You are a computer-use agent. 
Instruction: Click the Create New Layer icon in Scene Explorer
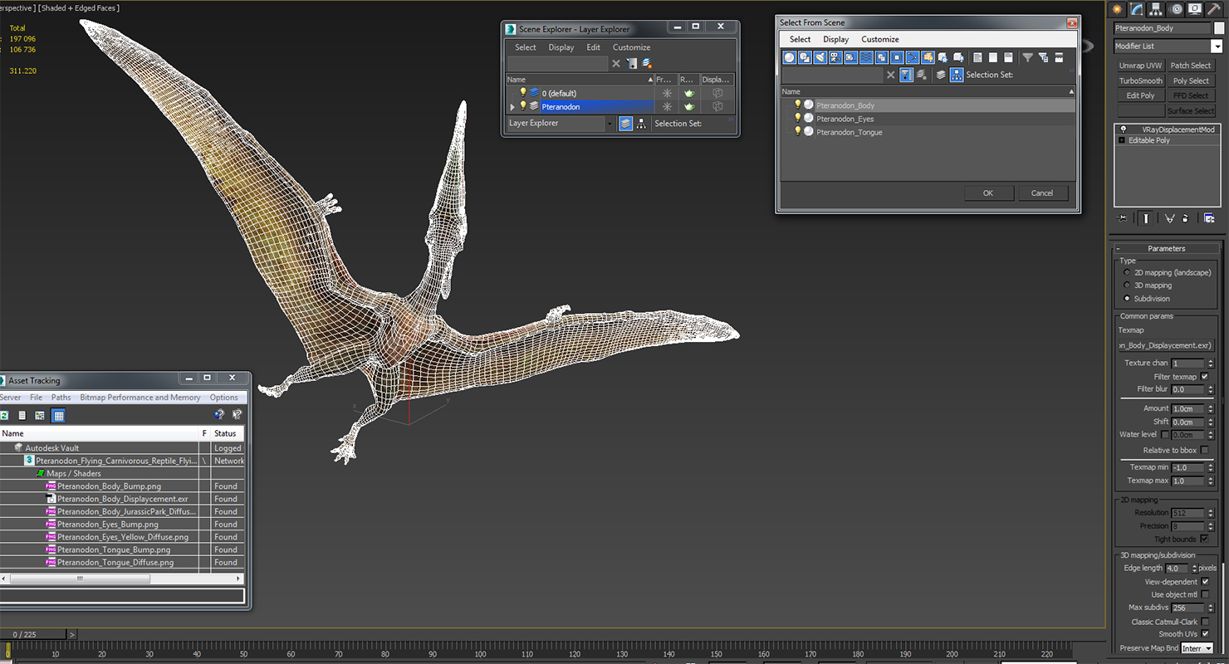point(646,63)
